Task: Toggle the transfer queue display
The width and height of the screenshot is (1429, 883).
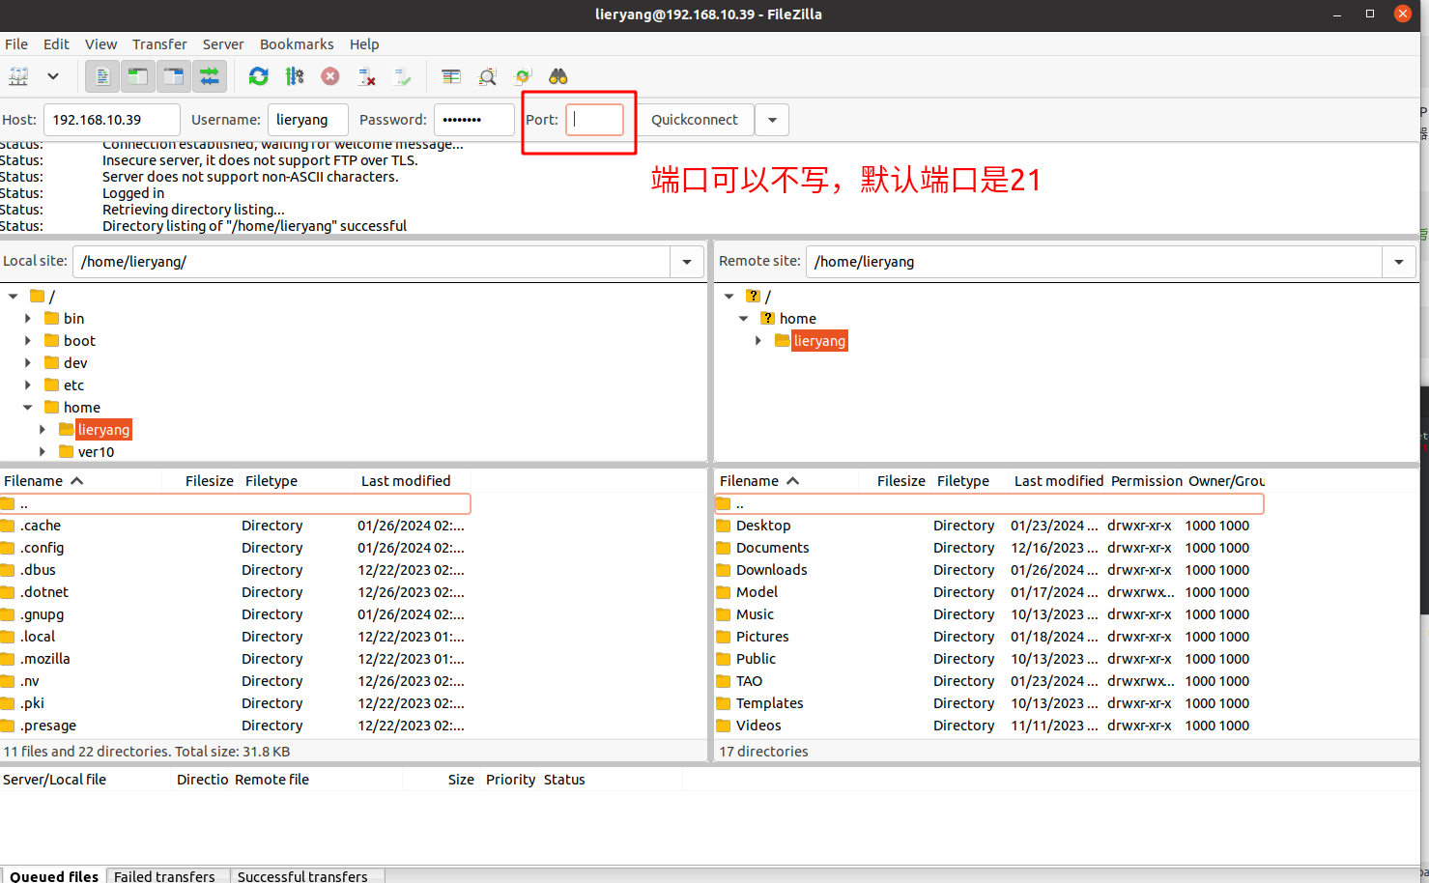Action: pyautogui.click(x=210, y=76)
